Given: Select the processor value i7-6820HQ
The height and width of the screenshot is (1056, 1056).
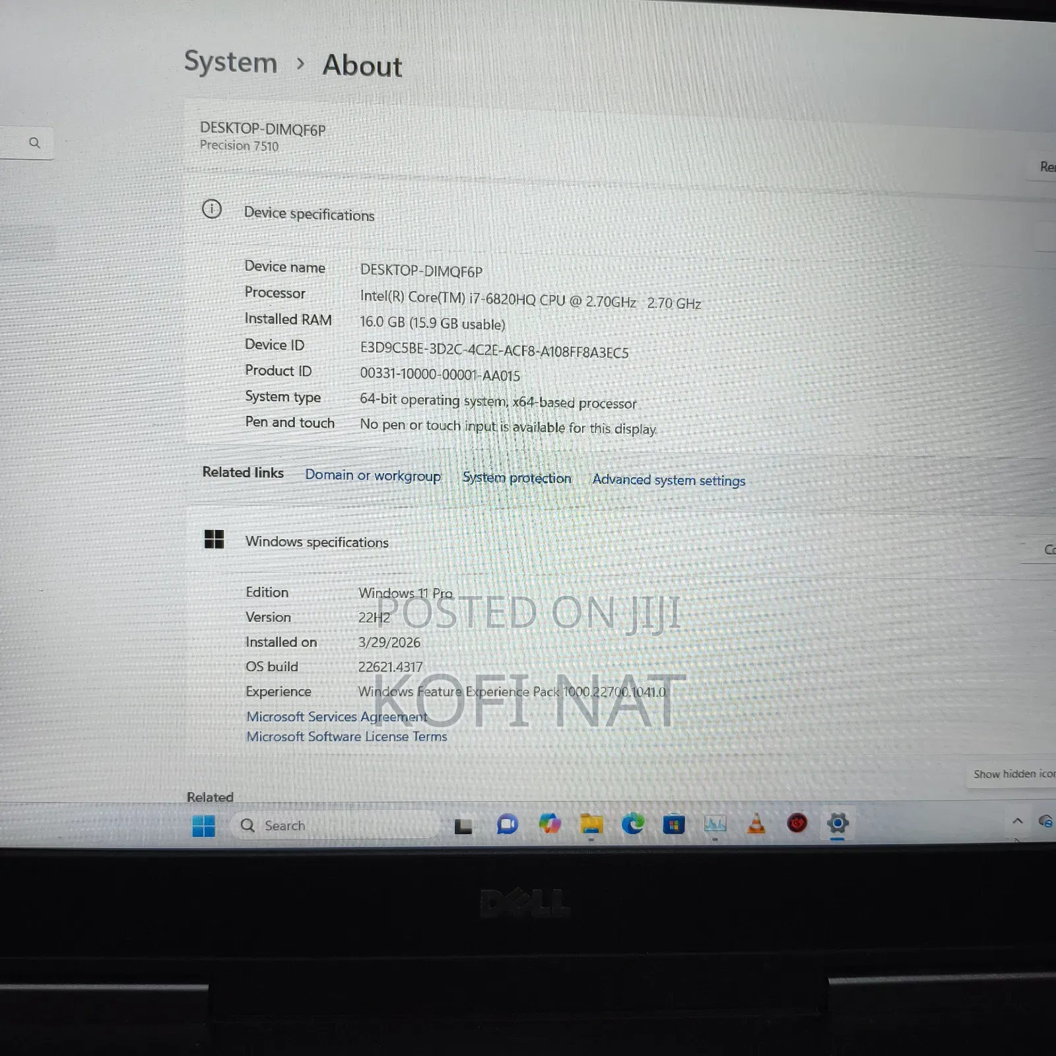Looking at the screenshot, I should click(530, 300).
